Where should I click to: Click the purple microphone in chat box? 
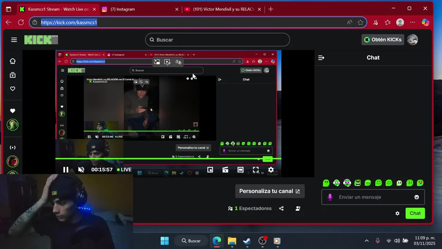[330, 197]
